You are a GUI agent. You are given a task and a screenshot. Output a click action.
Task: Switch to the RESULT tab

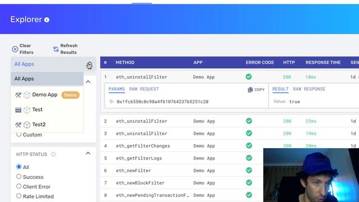point(280,89)
